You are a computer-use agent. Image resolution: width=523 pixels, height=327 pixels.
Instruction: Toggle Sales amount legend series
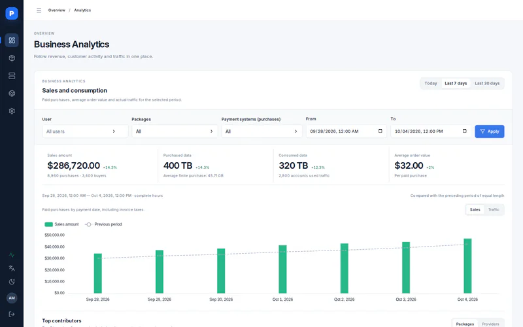point(61,224)
